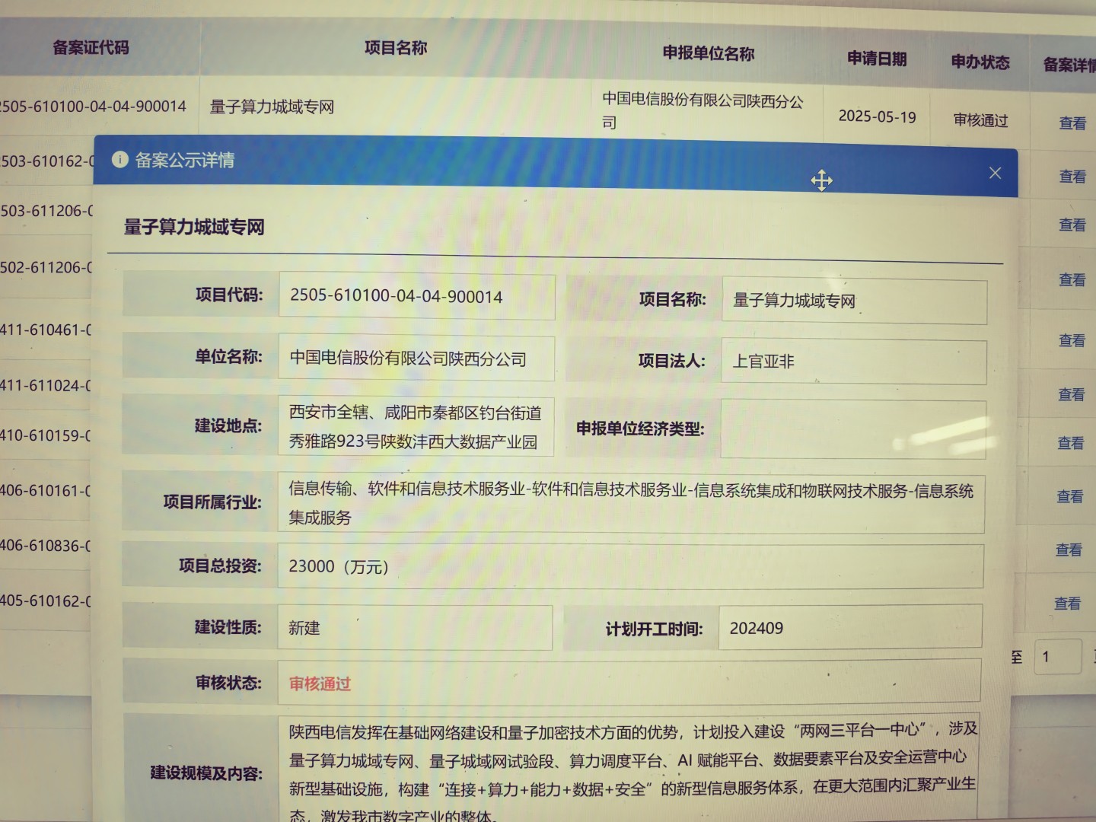
Task: Click 查看 link in the 406-610836 row
Action: [x=1069, y=550]
